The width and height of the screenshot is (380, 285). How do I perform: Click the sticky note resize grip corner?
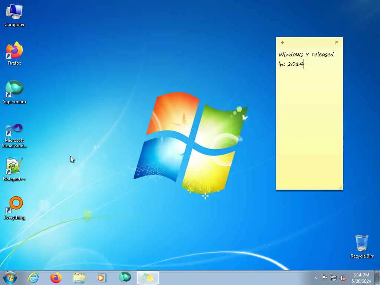coord(341,187)
